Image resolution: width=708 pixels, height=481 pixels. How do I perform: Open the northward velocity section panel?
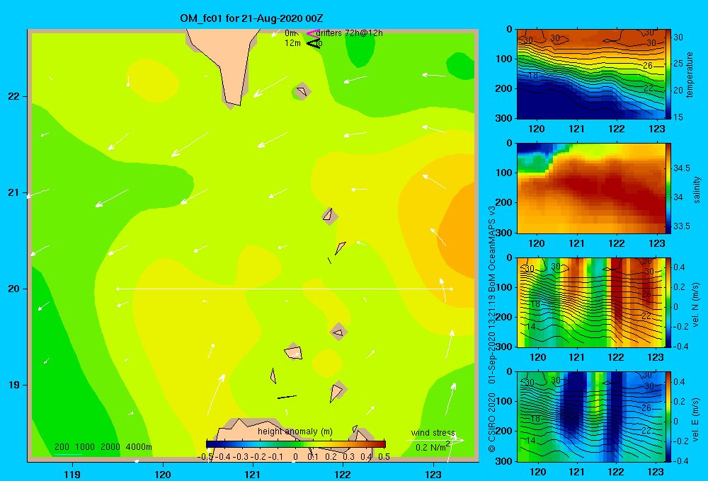coord(590,302)
